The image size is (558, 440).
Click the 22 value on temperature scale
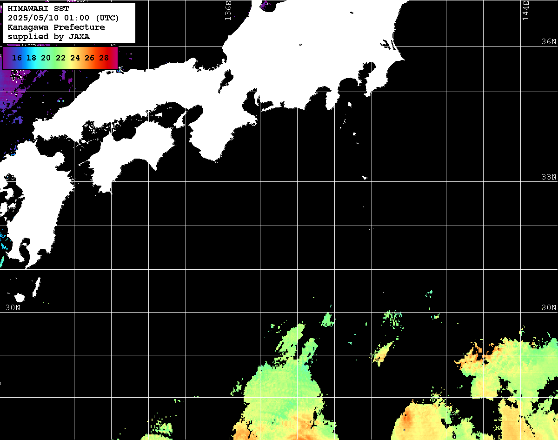coord(60,58)
